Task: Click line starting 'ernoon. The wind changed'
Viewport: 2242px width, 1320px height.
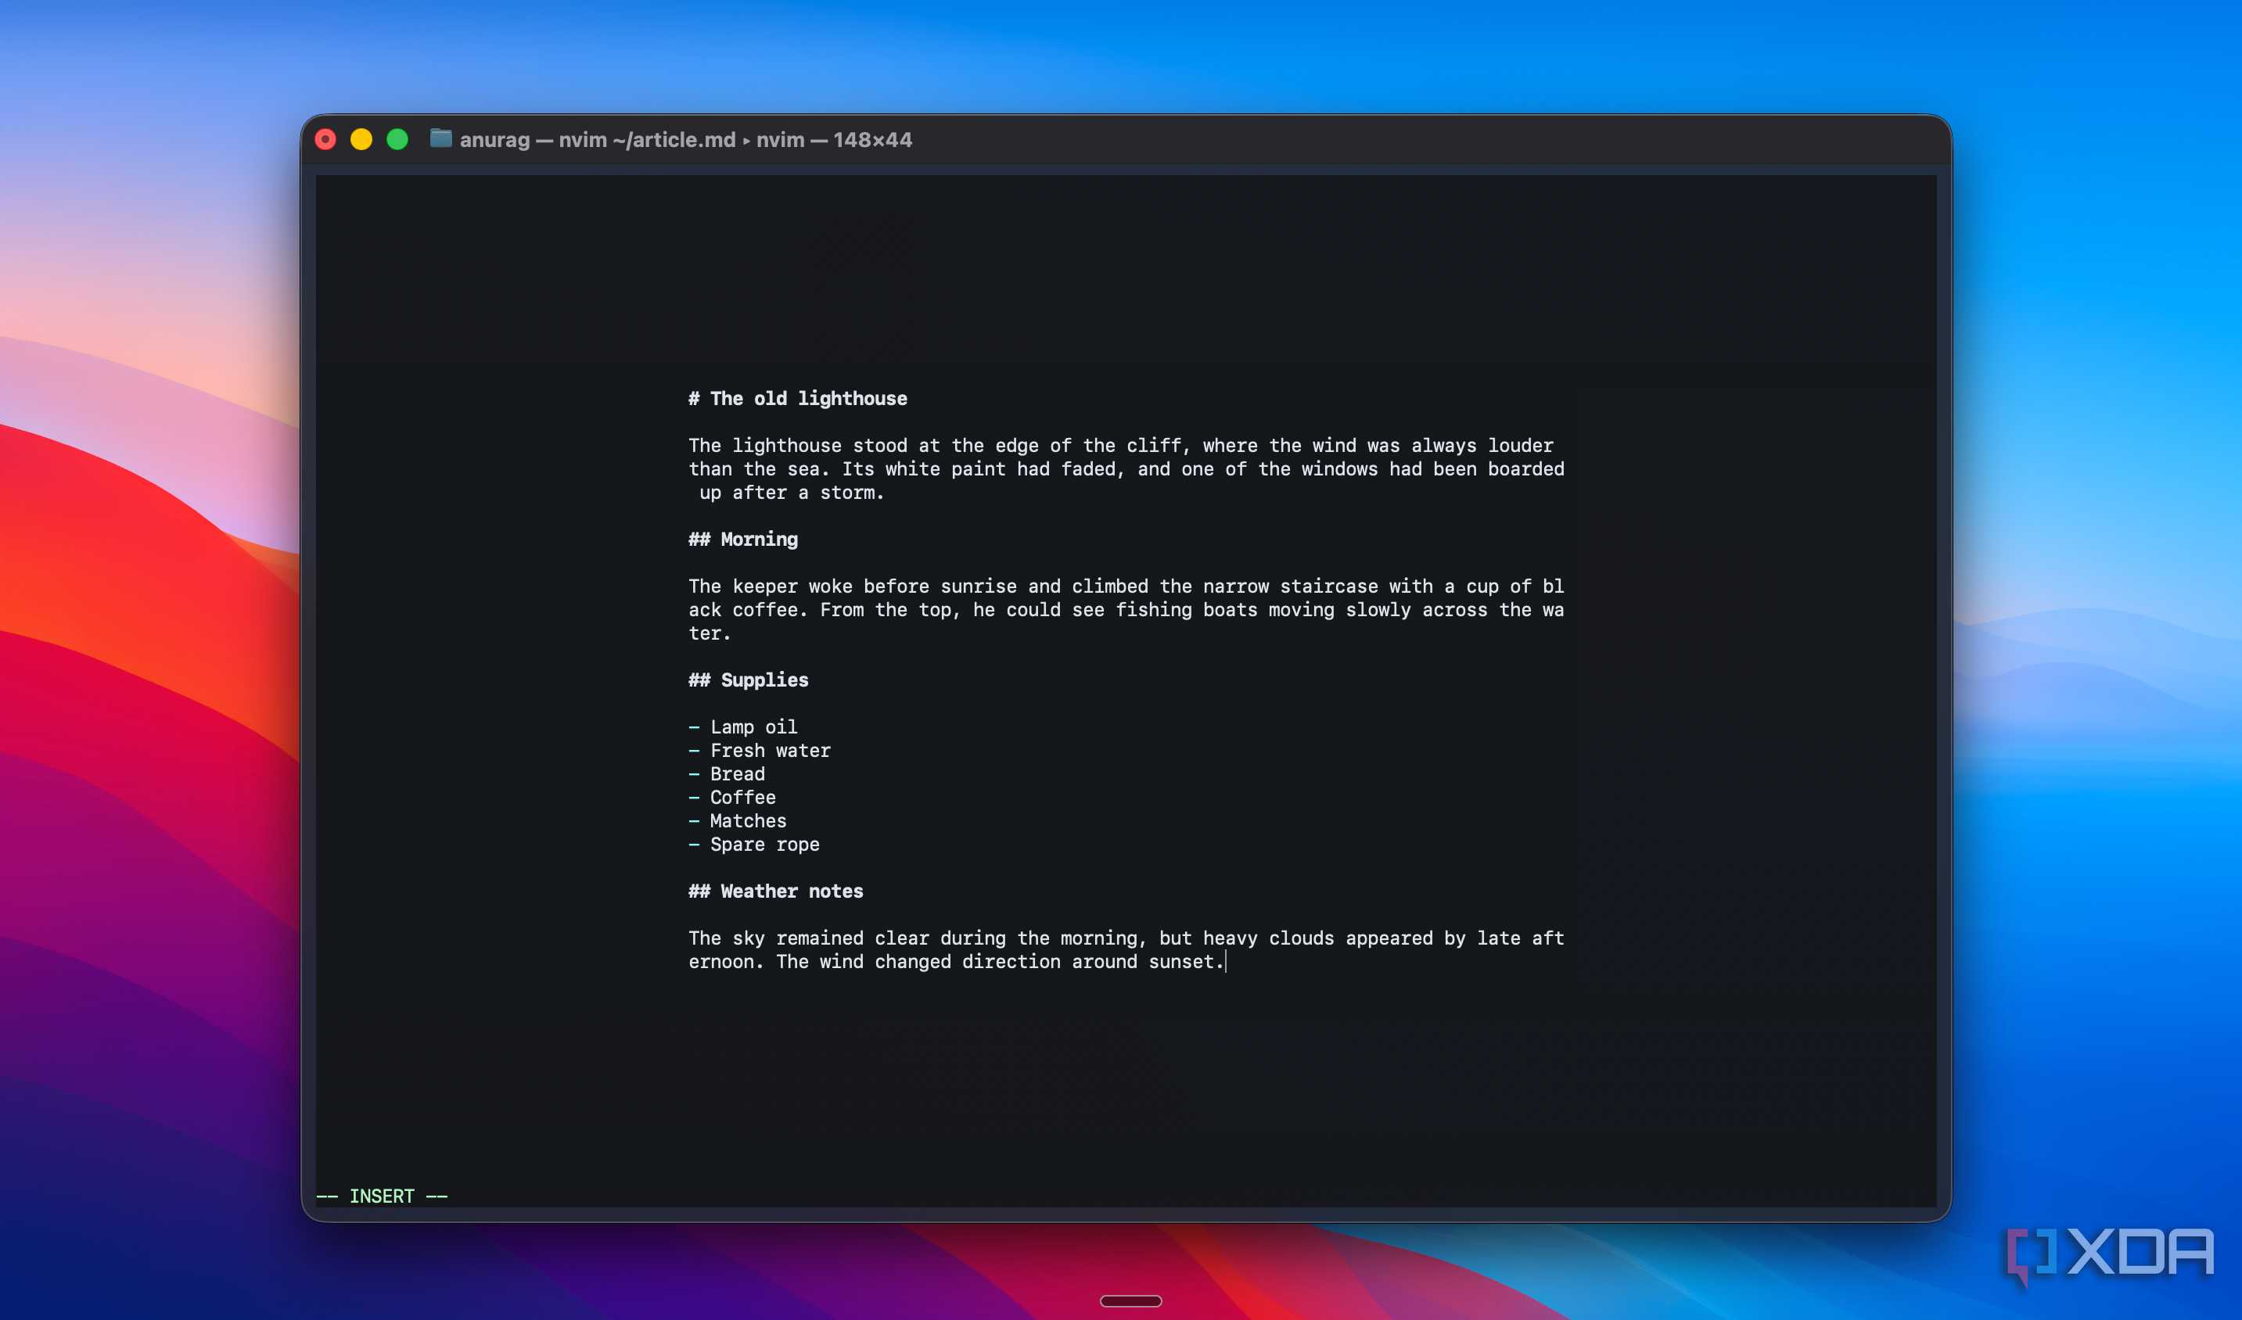Action: coord(957,962)
